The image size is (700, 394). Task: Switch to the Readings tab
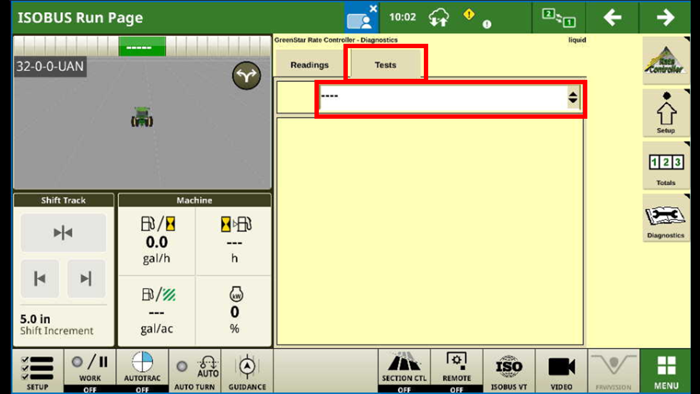pyautogui.click(x=310, y=65)
